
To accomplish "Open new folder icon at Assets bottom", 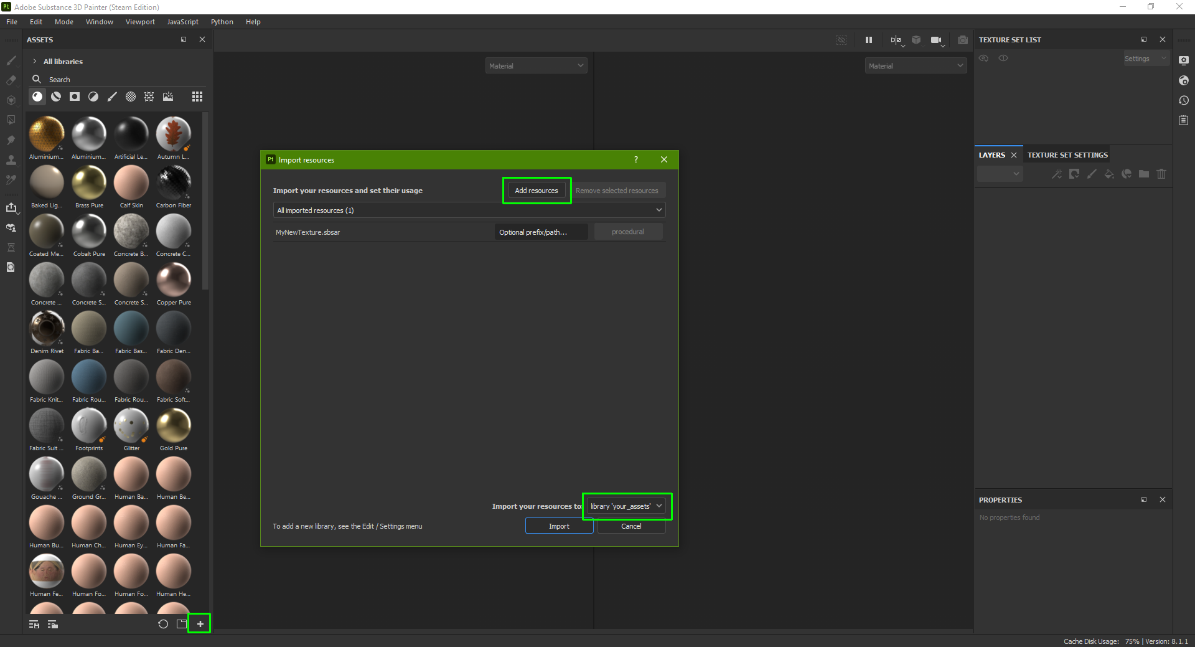I will tap(182, 624).
